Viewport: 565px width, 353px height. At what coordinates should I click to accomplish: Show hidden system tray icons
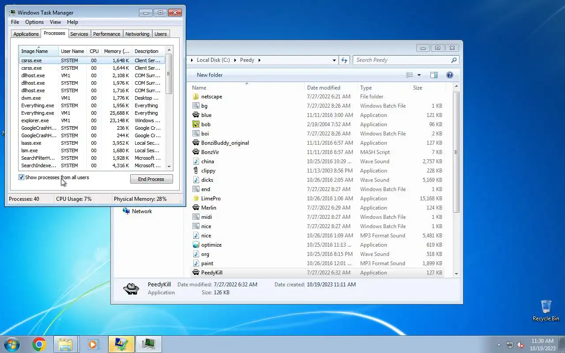click(x=499, y=345)
